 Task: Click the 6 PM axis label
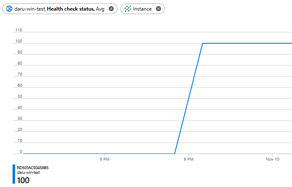click(104, 159)
